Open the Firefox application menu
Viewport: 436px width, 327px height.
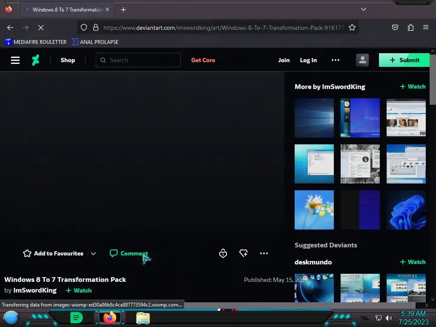tap(425, 27)
